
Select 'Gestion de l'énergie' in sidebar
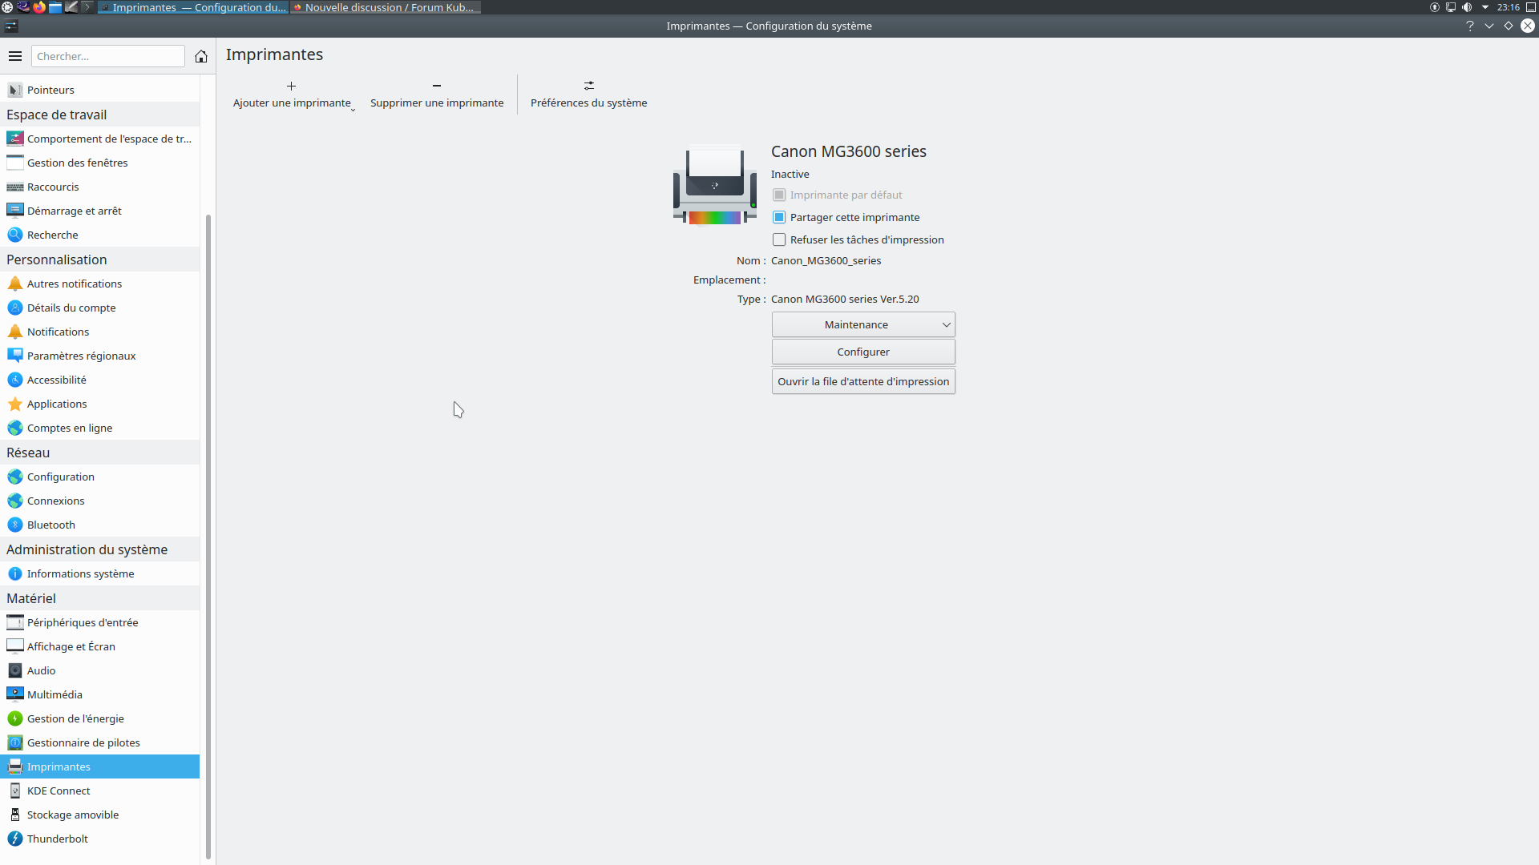click(x=75, y=718)
